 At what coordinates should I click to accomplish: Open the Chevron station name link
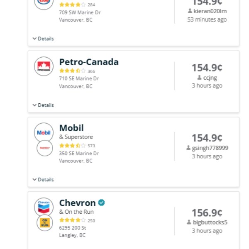click(x=78, y=203)
